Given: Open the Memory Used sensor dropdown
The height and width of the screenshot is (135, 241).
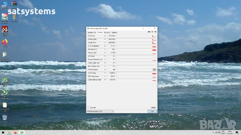Looking at the screenshot, I should [105, 53].
